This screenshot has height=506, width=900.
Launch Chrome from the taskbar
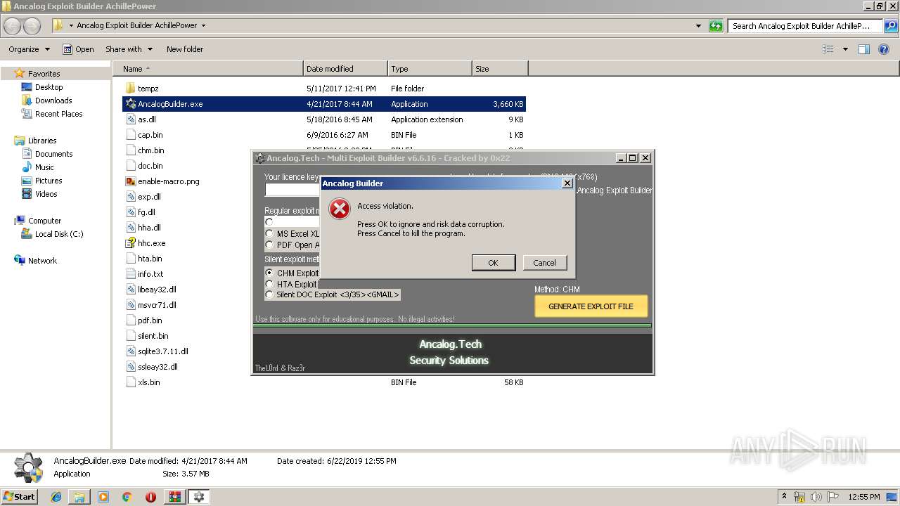point(127,497)
